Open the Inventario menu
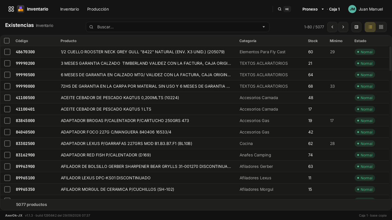Viewport: 392px width, 220px height. click(x=69, y=9)
